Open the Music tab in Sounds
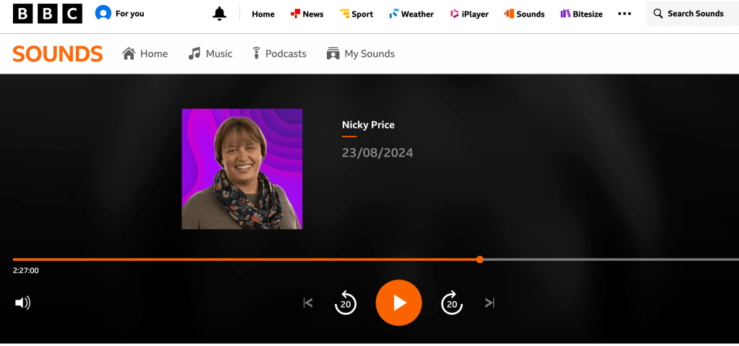 tap(210, 53)
